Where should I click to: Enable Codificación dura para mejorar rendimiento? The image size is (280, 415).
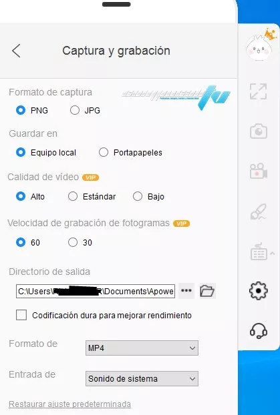click(x=21, y=315)
